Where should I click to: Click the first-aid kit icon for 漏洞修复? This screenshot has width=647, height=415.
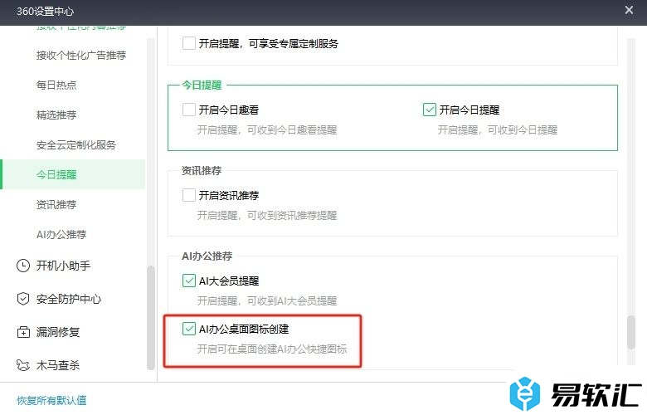tap(23, 332)
